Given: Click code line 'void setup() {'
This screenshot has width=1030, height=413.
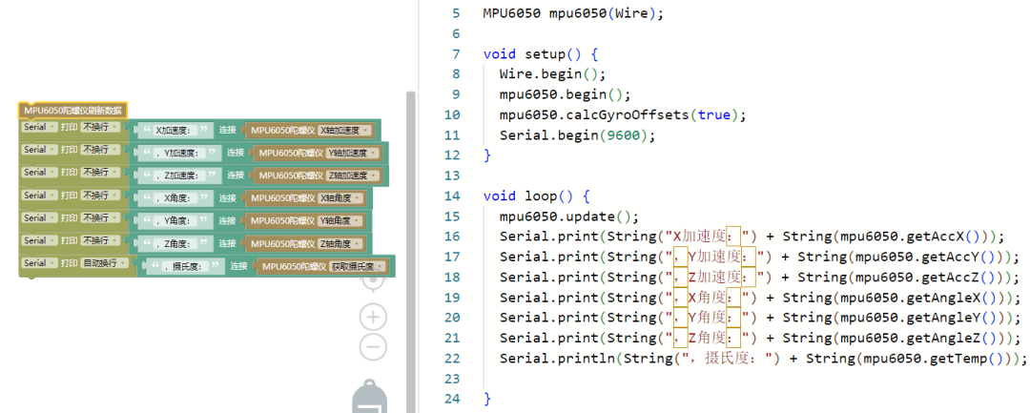Looking at the screenshot, I should [540, 53].
